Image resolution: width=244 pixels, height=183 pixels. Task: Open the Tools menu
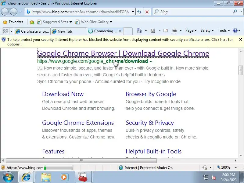224,30
